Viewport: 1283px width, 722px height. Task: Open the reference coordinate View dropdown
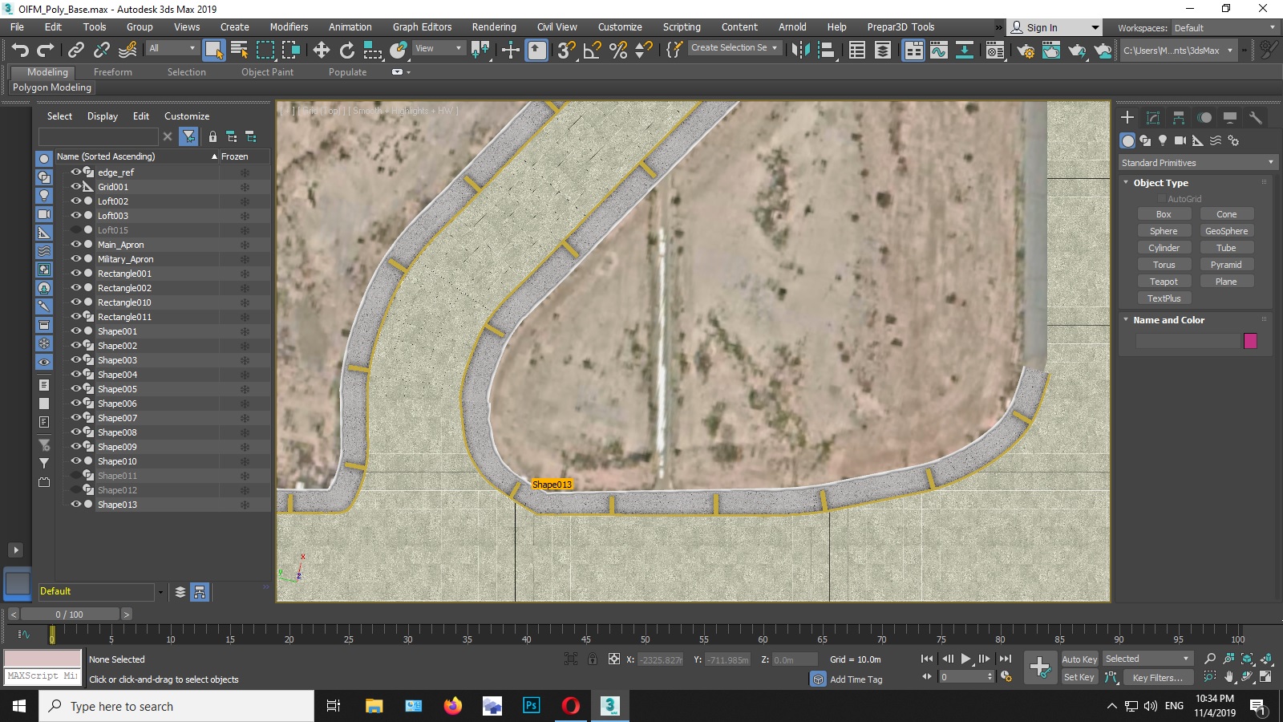pos(438,48)
